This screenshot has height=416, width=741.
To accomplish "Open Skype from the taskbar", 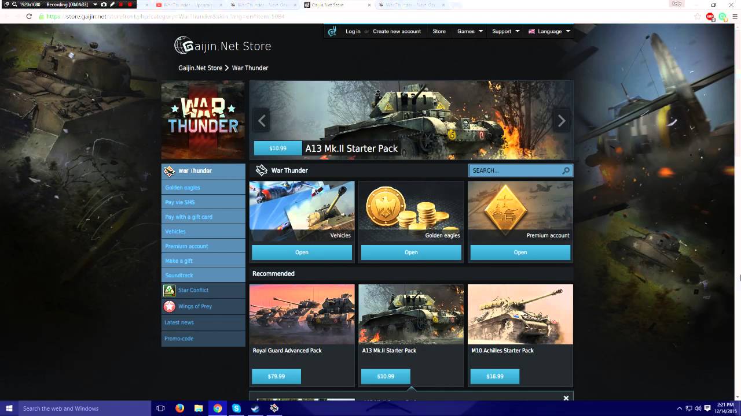I will pos(236,408).
